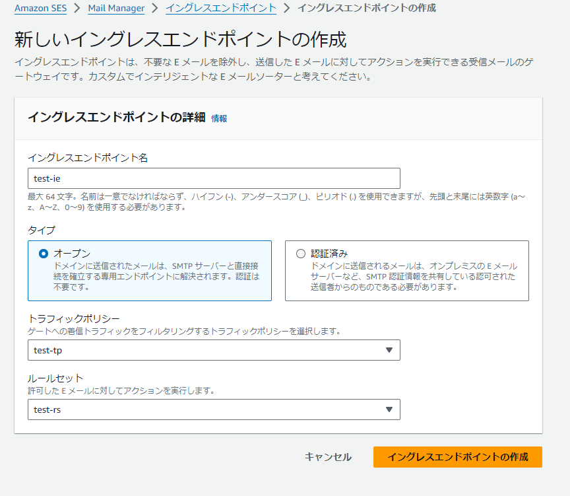Click the イングレスエンドポイントの作成 text in the breadcrumb
The width and height of the screenshot is (570, 496).
(367, 8)
